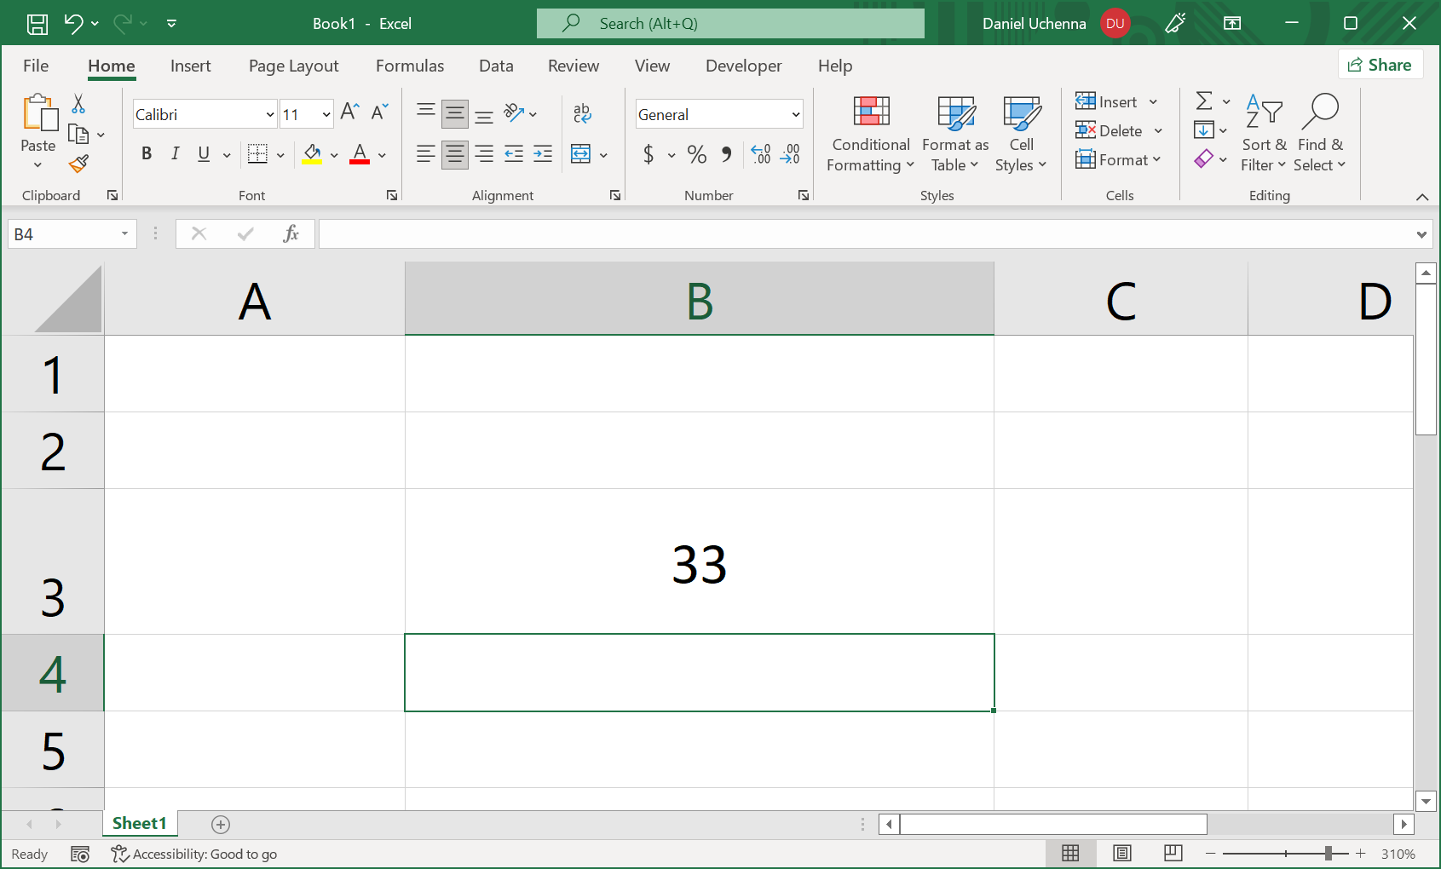The image size is (1441, 869).
Task: Collapse the ribbon with the chevron
Action: pyautogui.click(x=1422, y=197)
